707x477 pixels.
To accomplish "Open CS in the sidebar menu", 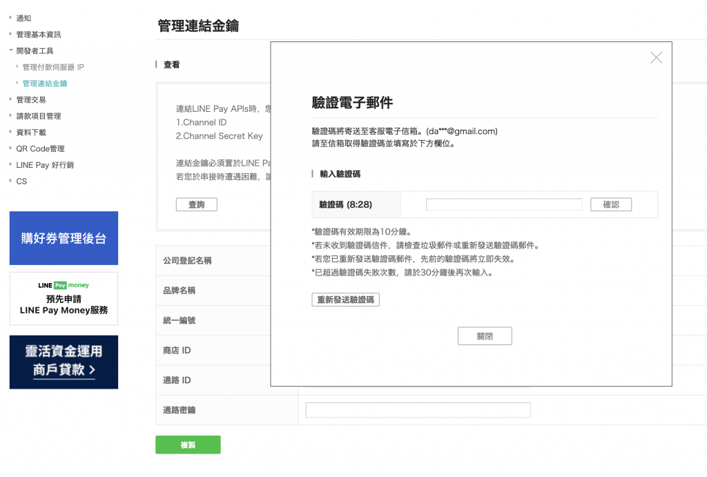I will pyautogui.click(x=21, y=182).
